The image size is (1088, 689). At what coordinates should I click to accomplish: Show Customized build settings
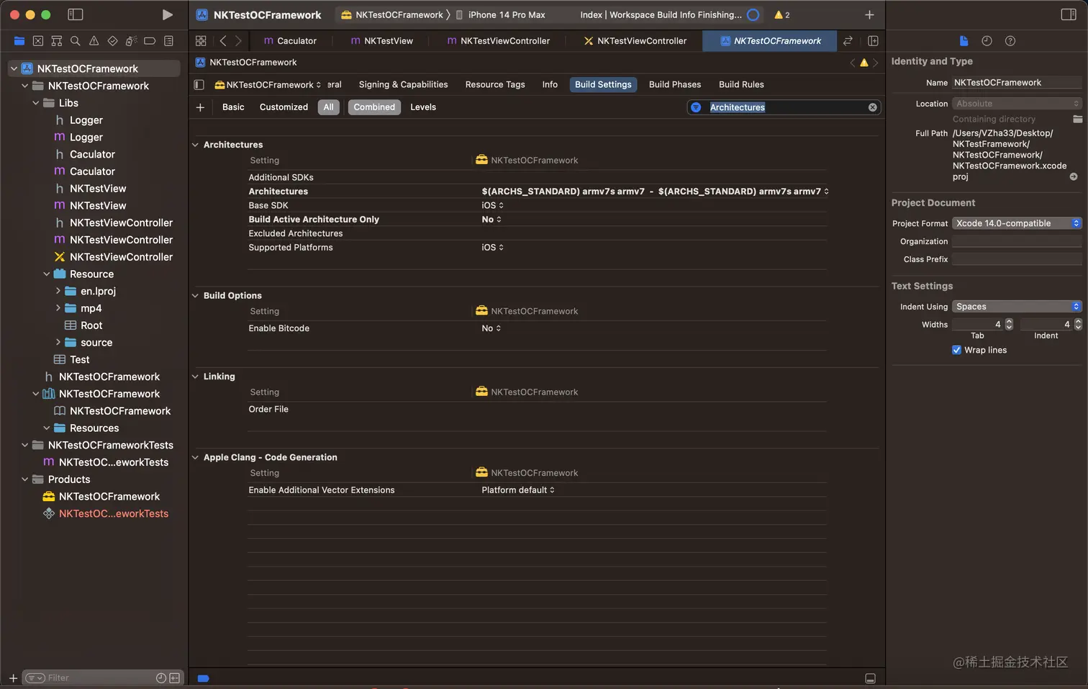pos(284,107)
